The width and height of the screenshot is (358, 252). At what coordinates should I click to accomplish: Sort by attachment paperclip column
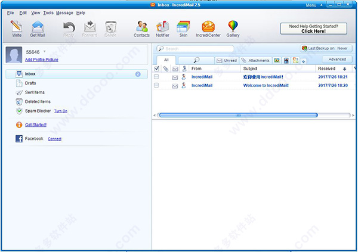click(166, 69)
